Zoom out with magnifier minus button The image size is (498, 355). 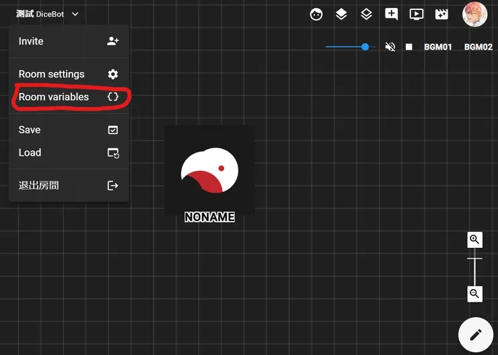click(x=474, y=294)
